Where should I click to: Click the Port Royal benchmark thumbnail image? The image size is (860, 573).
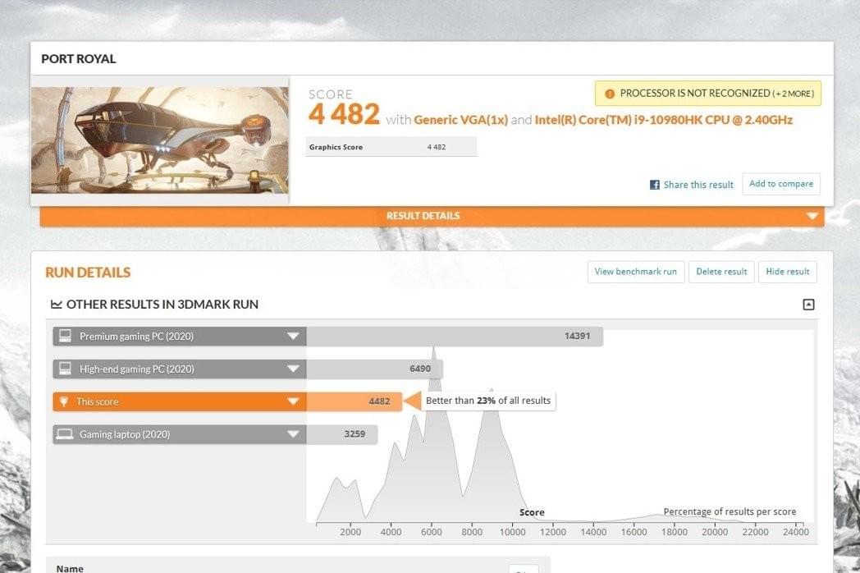click(x=159, y=140)
